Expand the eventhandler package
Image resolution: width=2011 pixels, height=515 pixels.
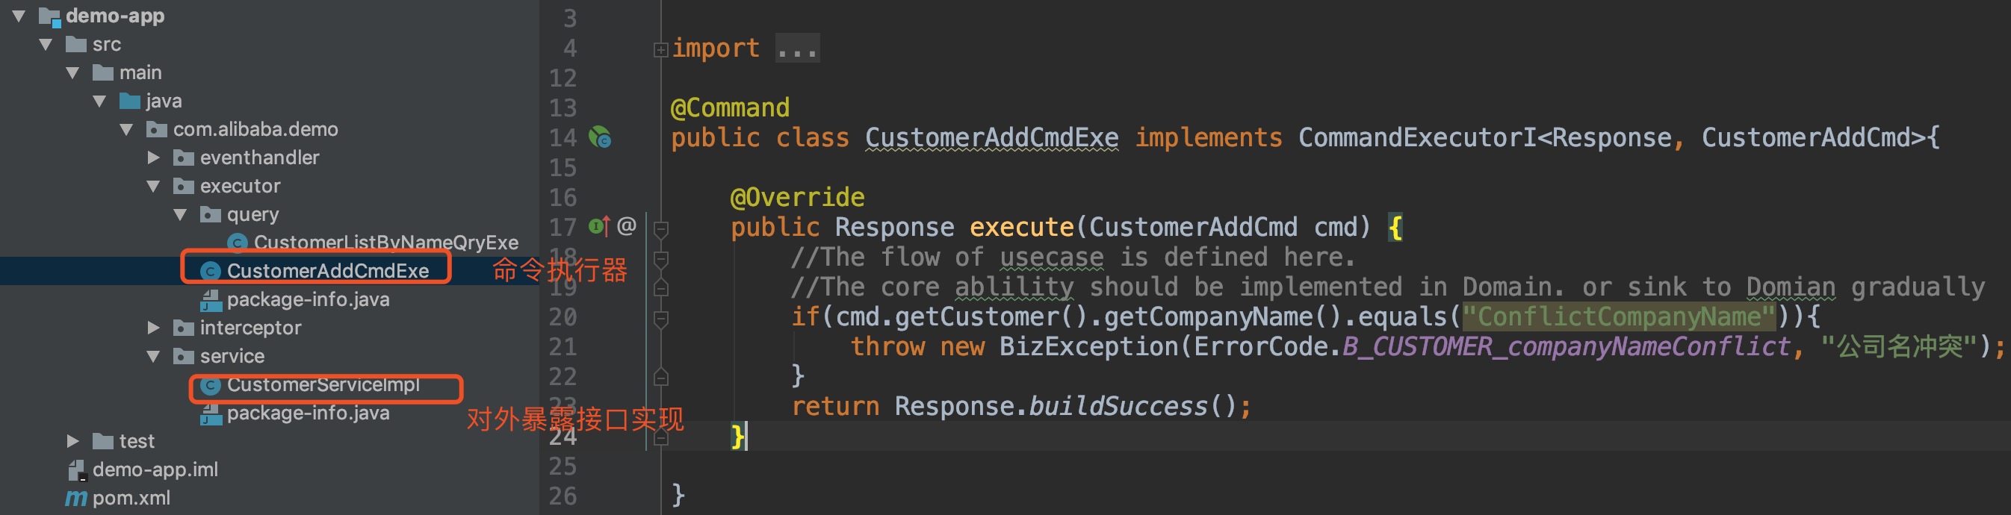point(154,157)
